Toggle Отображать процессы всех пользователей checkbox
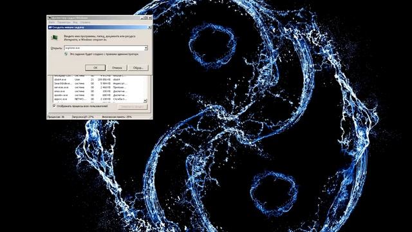 point(54,106)
